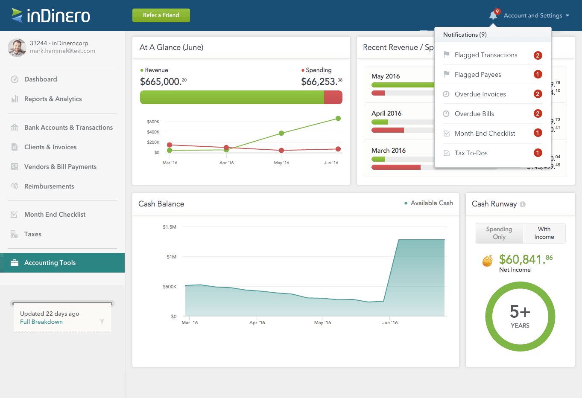Select the With Income toggle
Image resolution: width=582 pixels, height=398 pixels.
544,233
